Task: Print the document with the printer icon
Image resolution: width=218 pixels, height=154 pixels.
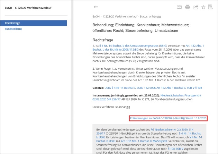Action: point(187,7)
